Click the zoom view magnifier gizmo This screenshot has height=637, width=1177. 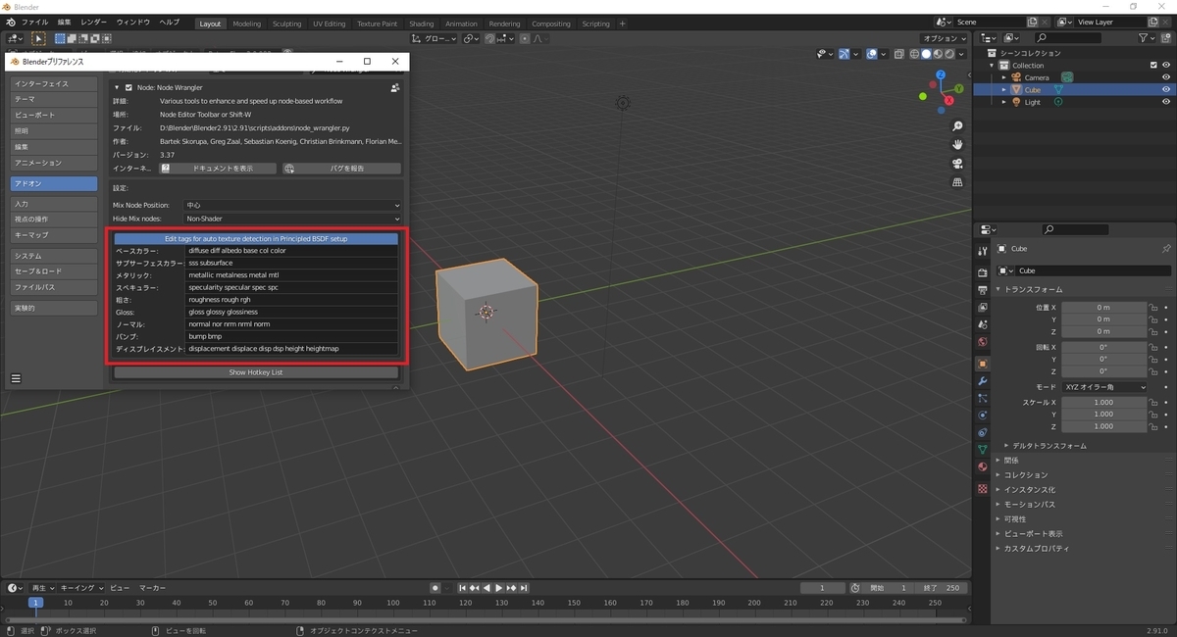point(957,126)
